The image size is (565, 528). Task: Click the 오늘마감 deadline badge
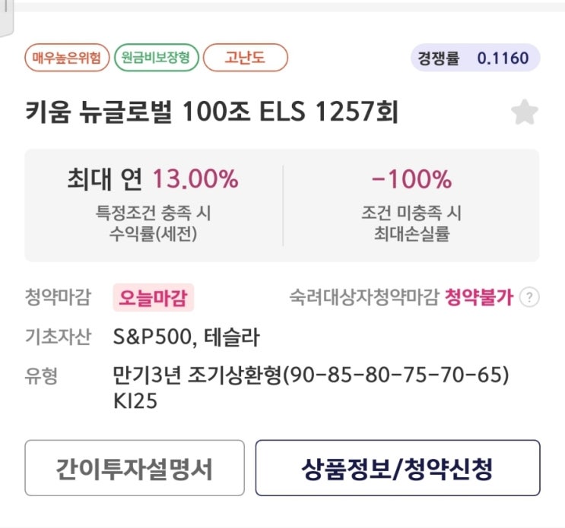pos(154,297)
